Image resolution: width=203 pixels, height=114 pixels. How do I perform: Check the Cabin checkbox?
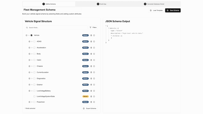[34, 60]
